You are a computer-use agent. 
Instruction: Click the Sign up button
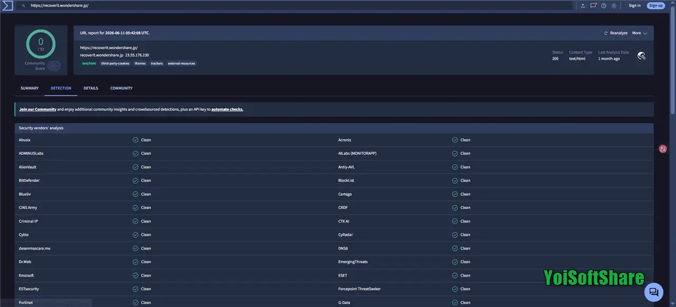pyautogui.click(x=655, y=5)
